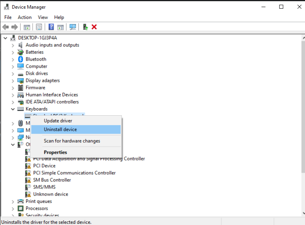This screenshot has height=225, width=305.
Task: Choose Update driver in context menu
Action: coord(58,121)
